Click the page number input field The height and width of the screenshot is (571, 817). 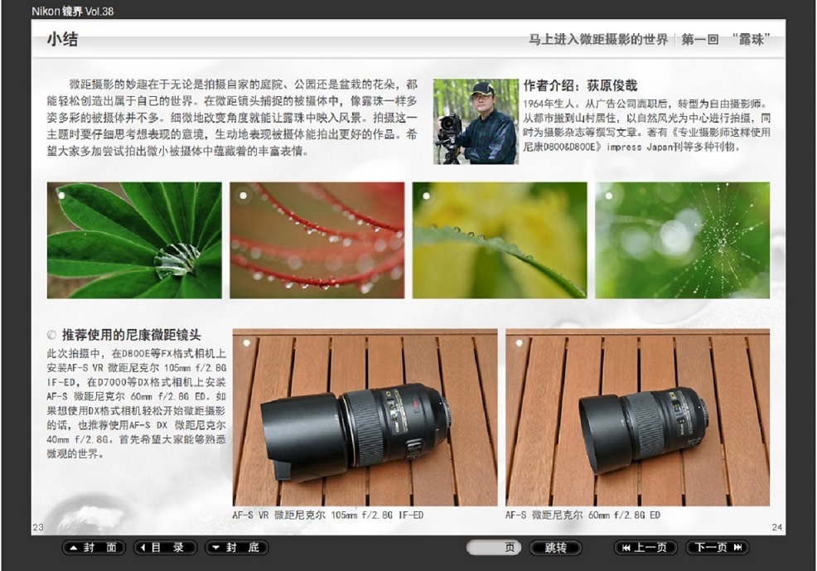tap(494, 548)
